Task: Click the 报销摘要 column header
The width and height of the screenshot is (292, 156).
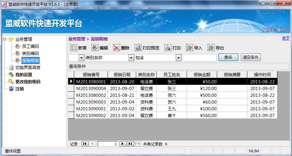Action: tap(232, 75)
